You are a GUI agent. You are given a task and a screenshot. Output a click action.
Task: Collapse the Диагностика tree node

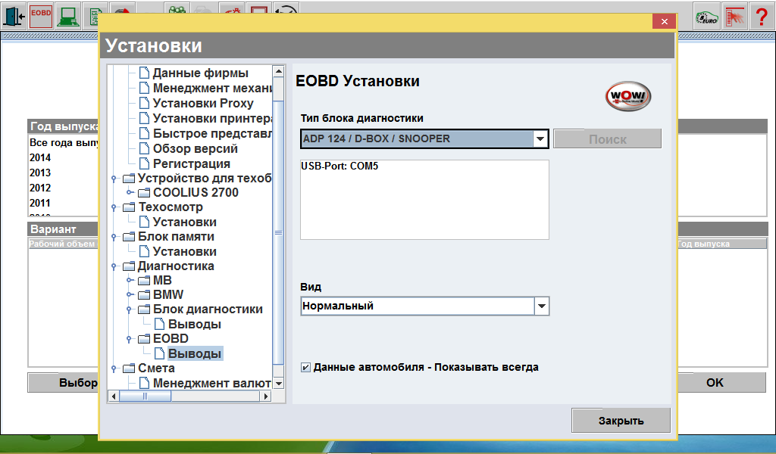pos(114,266)
